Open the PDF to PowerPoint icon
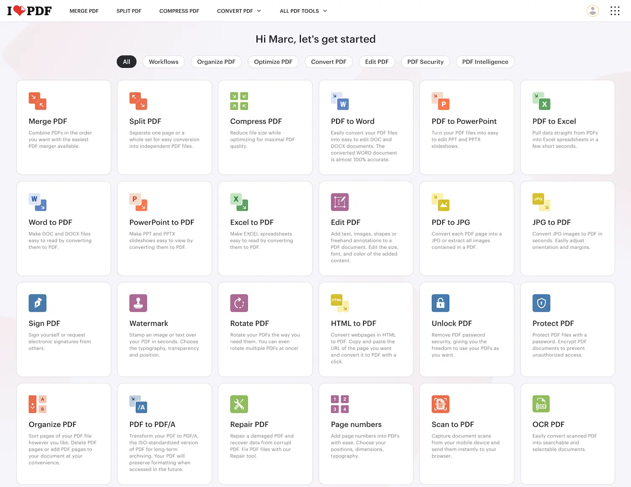The height and width of the screenshot is (487, 631). (x=440, y=101)
